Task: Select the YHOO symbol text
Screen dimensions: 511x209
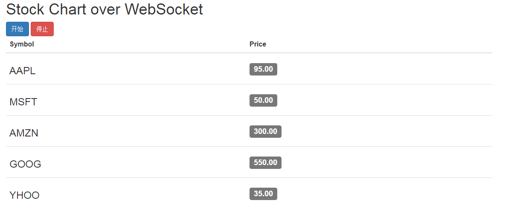Action: pos(24,195)
